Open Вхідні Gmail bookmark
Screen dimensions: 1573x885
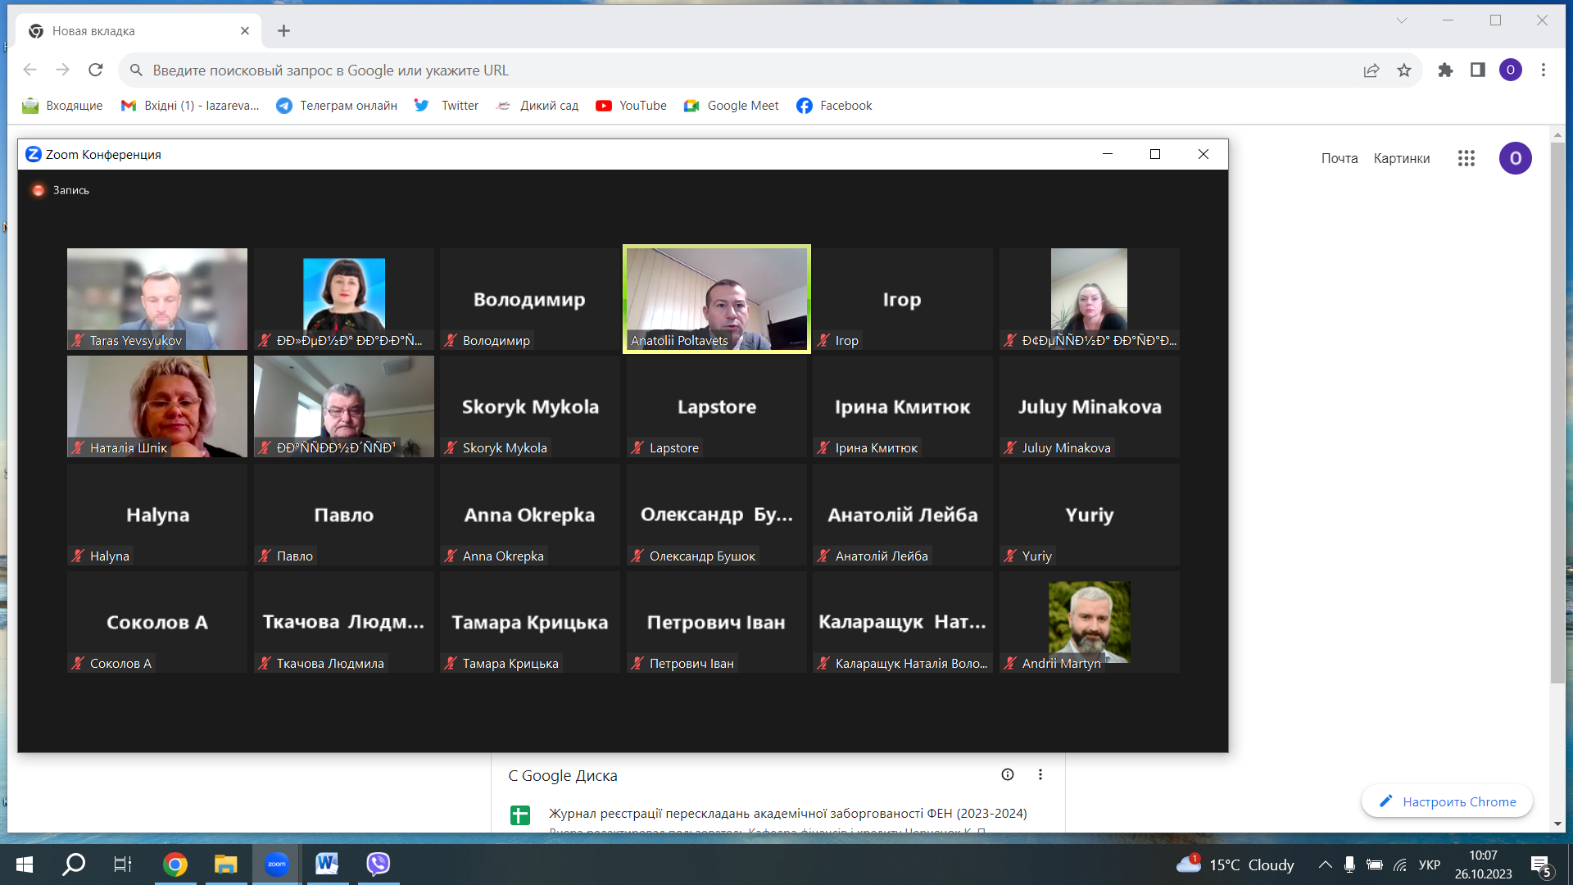(190, 106)
